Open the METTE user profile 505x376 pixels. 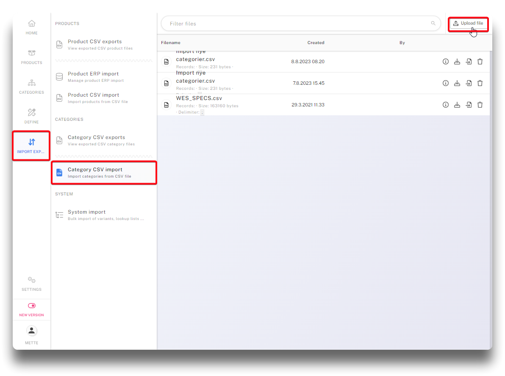coord(32,335)
